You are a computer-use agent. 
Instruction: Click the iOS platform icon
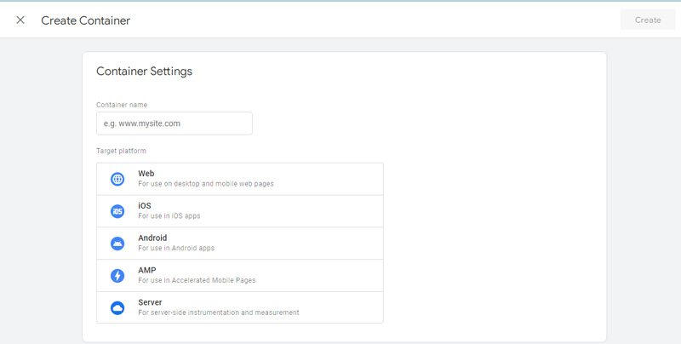tap(117, 211)
